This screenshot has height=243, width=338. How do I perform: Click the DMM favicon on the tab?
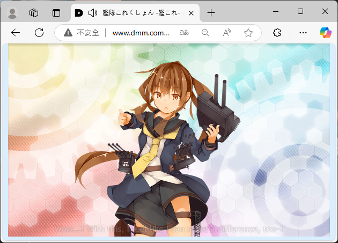pyautogui.click(x=79, y=13)
